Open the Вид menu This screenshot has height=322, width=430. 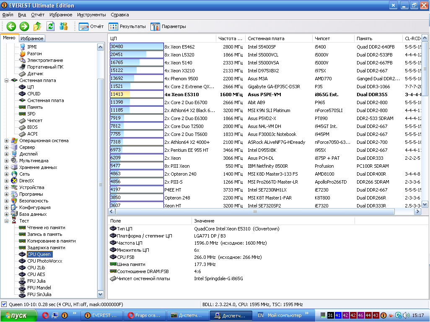click(22, 15)
